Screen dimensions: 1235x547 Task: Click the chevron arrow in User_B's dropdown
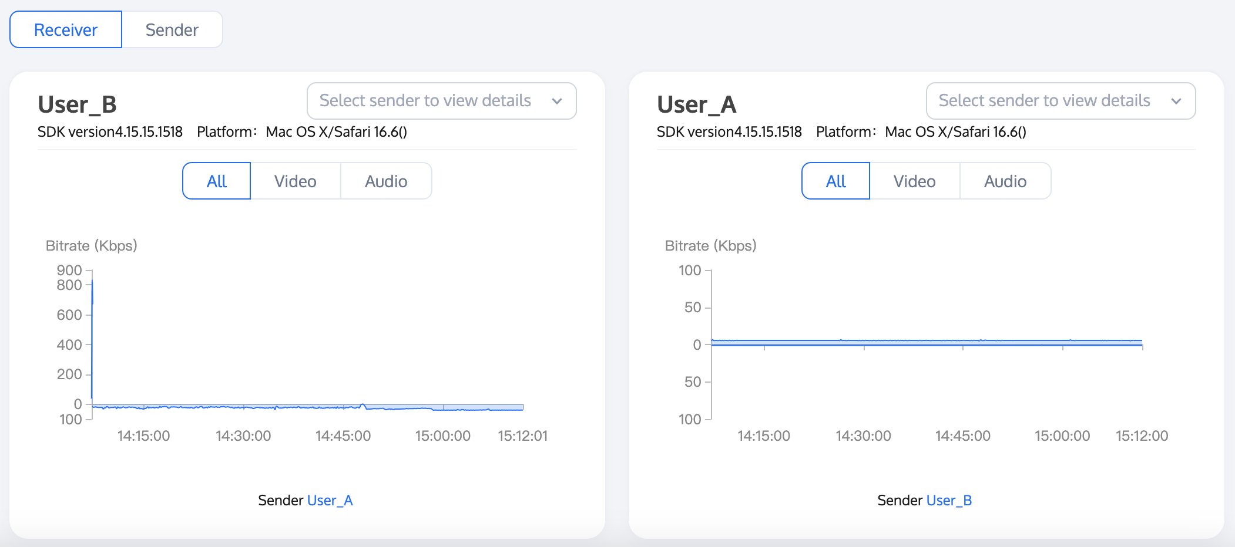[x=557, y=101]
